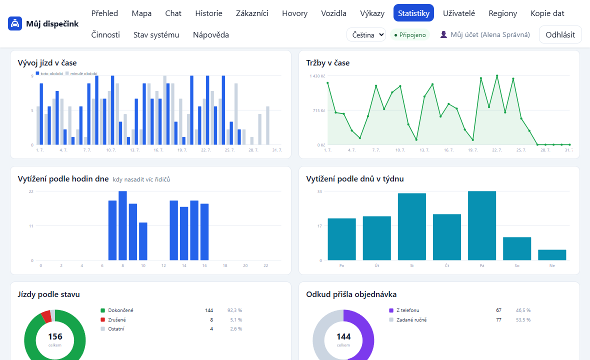Open the Uživatelé section
The width and height of the screenshot is (590, 360).
tap(458, 13)
